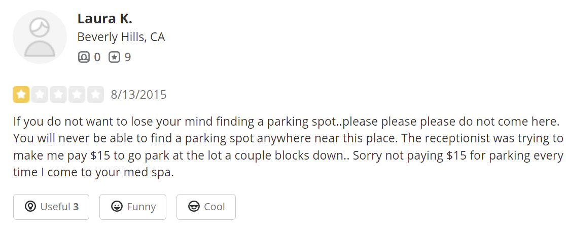
Task: Click the second empty rating star
Action: [40, 95]
